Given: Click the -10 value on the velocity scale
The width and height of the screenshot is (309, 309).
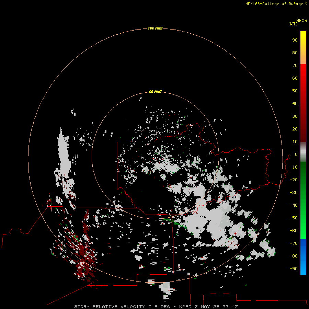Looking at the screenshot, I should pyautogui.click(x=294, y=167).
